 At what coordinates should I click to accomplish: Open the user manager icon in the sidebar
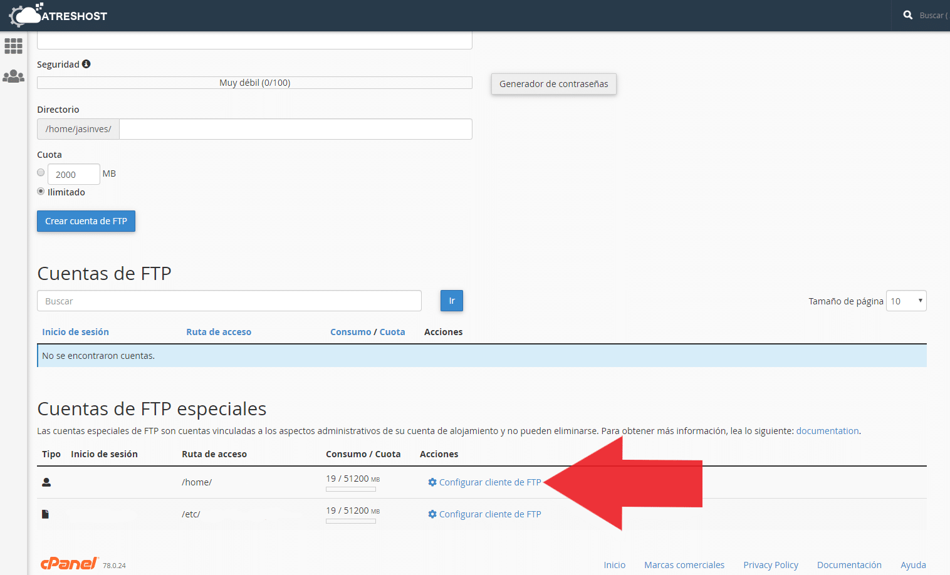tap(13, 76)
